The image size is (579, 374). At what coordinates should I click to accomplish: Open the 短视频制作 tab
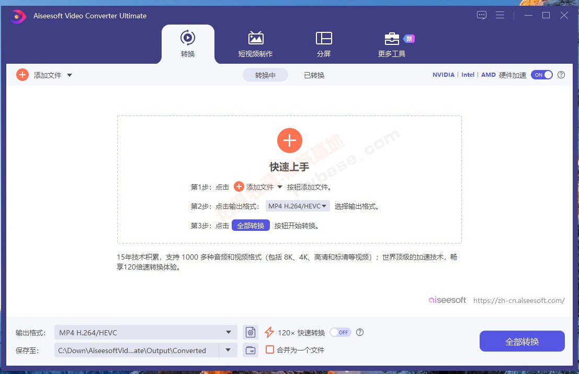click(256, 44)
